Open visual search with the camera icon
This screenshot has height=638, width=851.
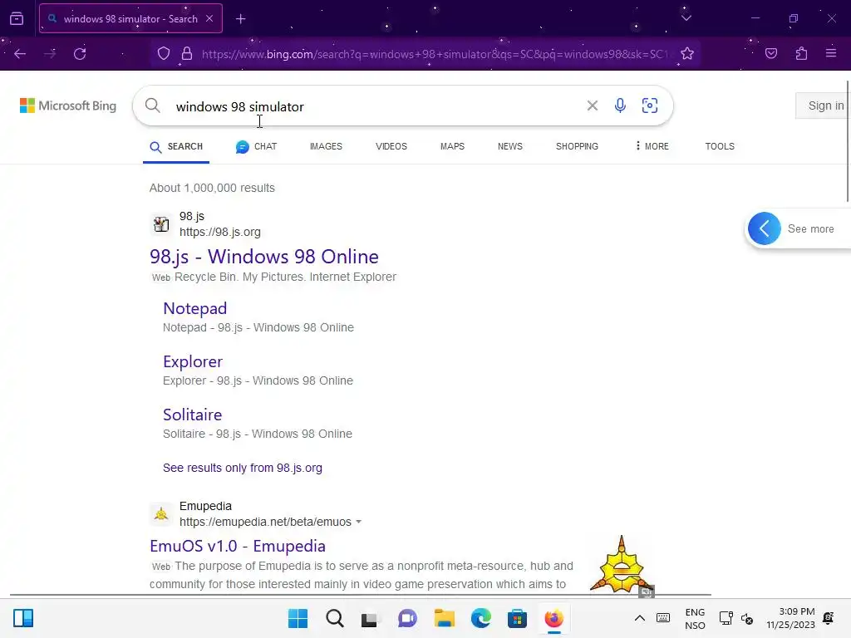click(650, 106)
